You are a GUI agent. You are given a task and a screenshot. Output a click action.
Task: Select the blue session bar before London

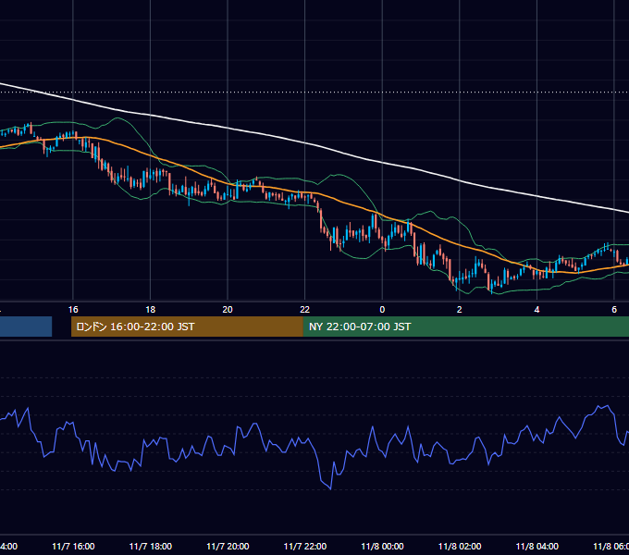tap(26, 327)
